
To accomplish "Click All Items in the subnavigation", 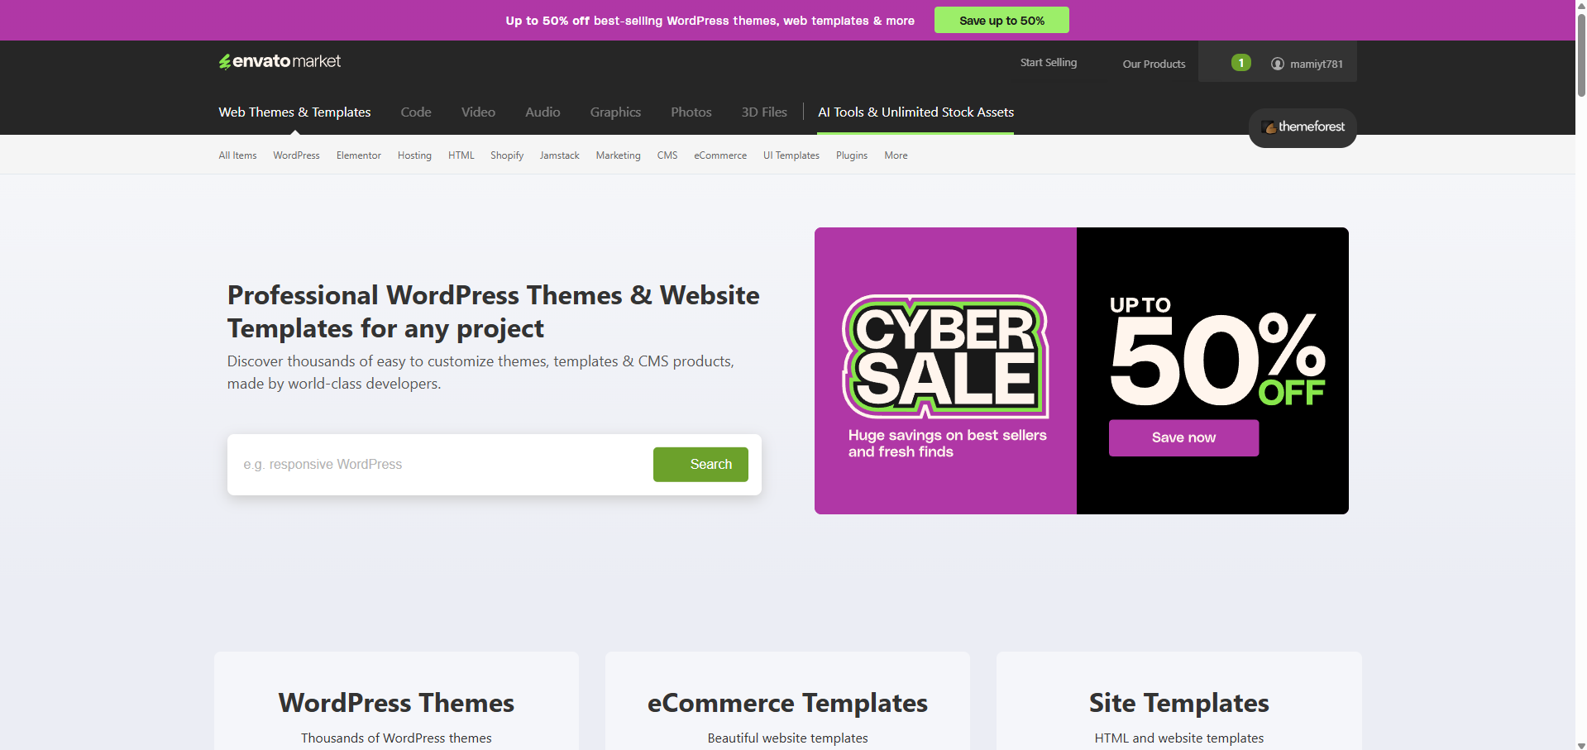I will point(237,155).
